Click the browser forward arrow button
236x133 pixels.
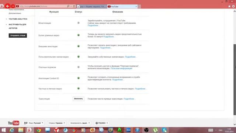(13, 6)
